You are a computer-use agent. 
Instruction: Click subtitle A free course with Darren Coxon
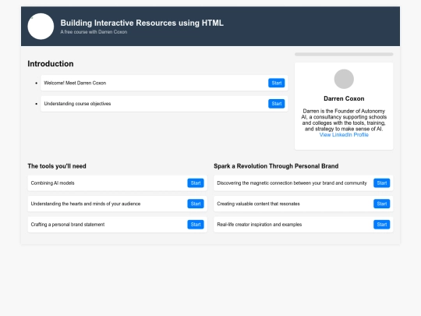(94, 32)
